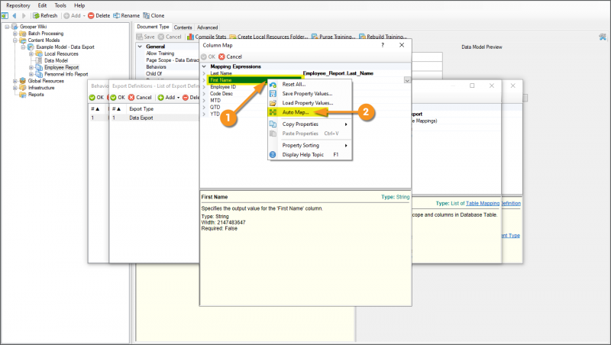
Task: Expand the Global Resources tree node
Action: point(15,81)
